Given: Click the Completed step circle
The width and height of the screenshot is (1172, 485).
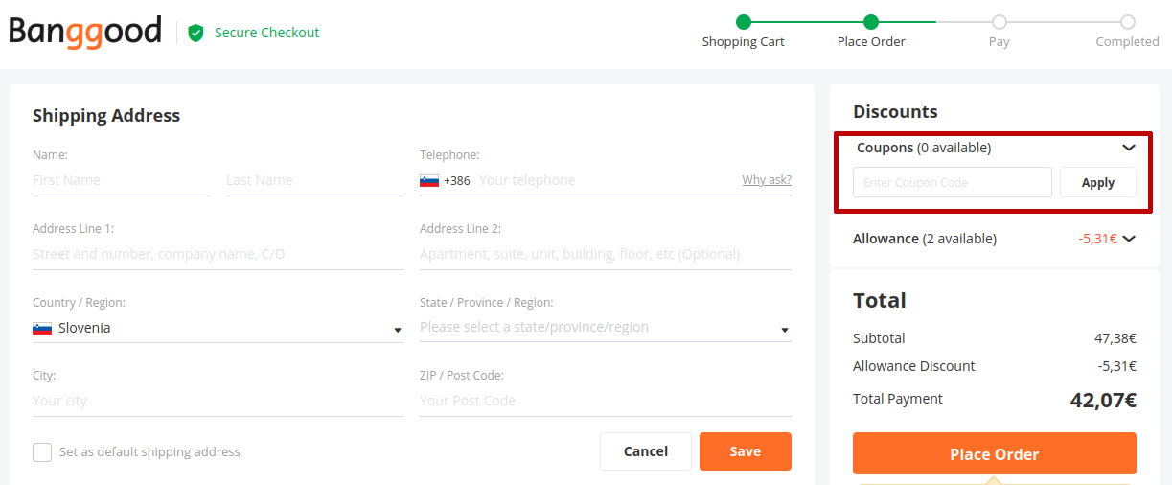Looking at the screenshot, I should click(x=1128, y=22).
